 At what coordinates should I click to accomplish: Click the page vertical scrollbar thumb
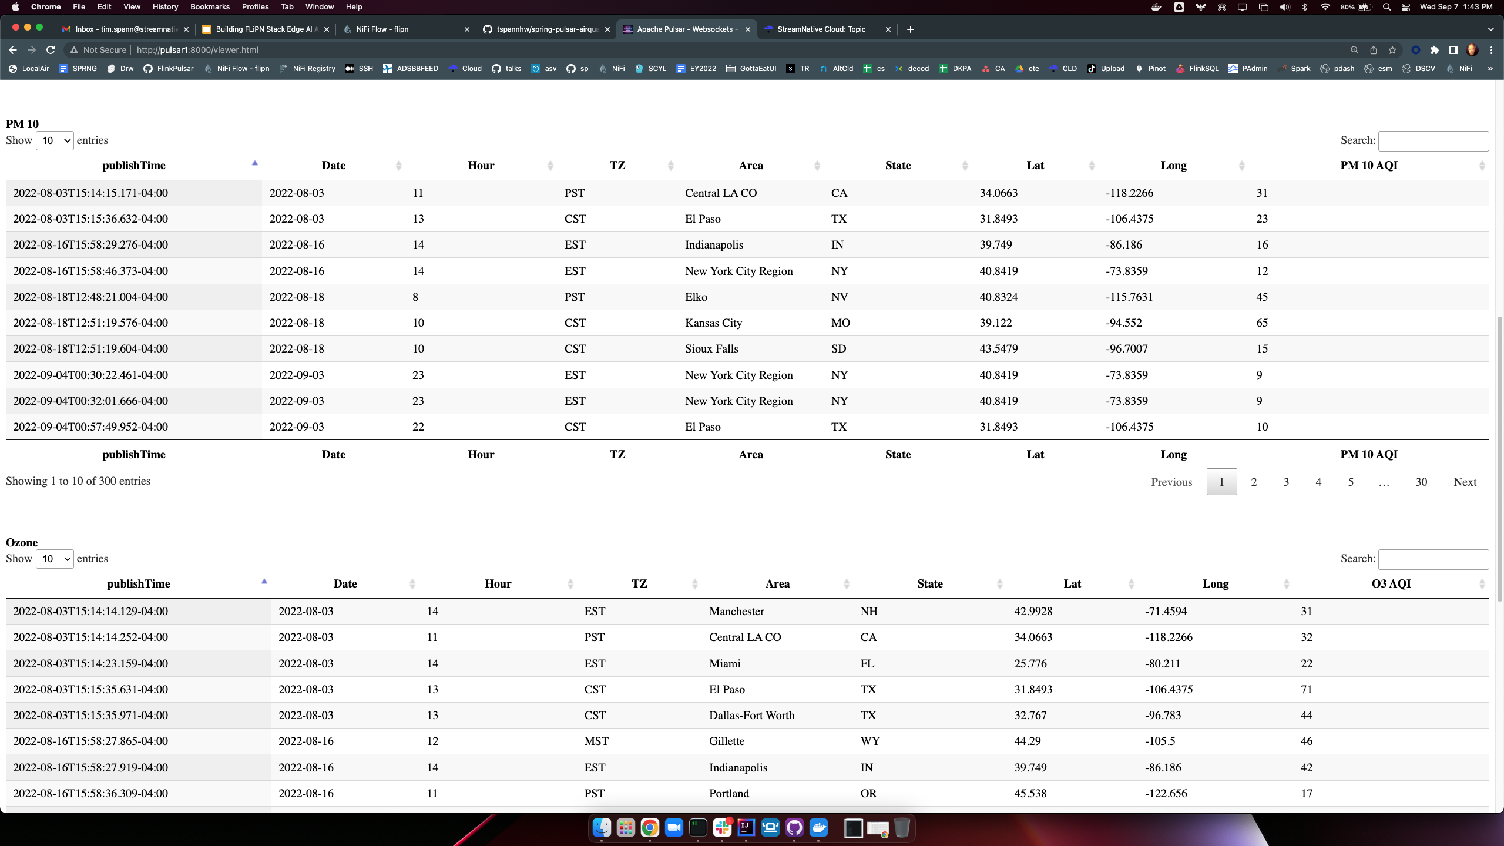pos(1499,458)
